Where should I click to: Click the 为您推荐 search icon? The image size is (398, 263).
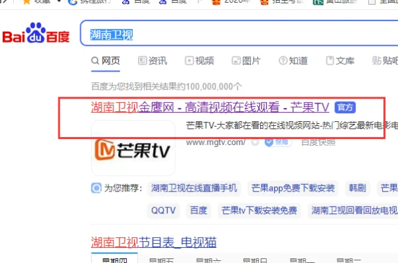click(96, 188)
